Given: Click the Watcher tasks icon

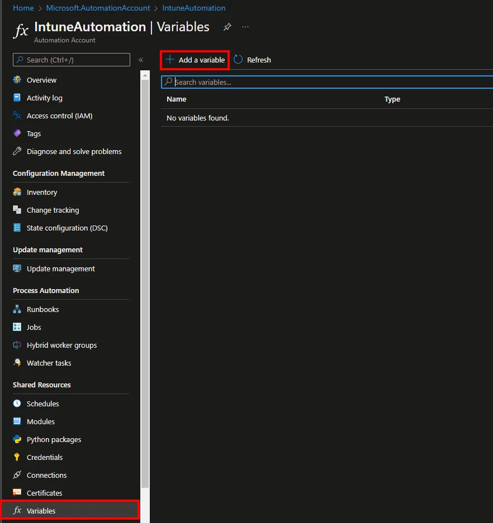Looking at the screenshot, I should (17, 363).
